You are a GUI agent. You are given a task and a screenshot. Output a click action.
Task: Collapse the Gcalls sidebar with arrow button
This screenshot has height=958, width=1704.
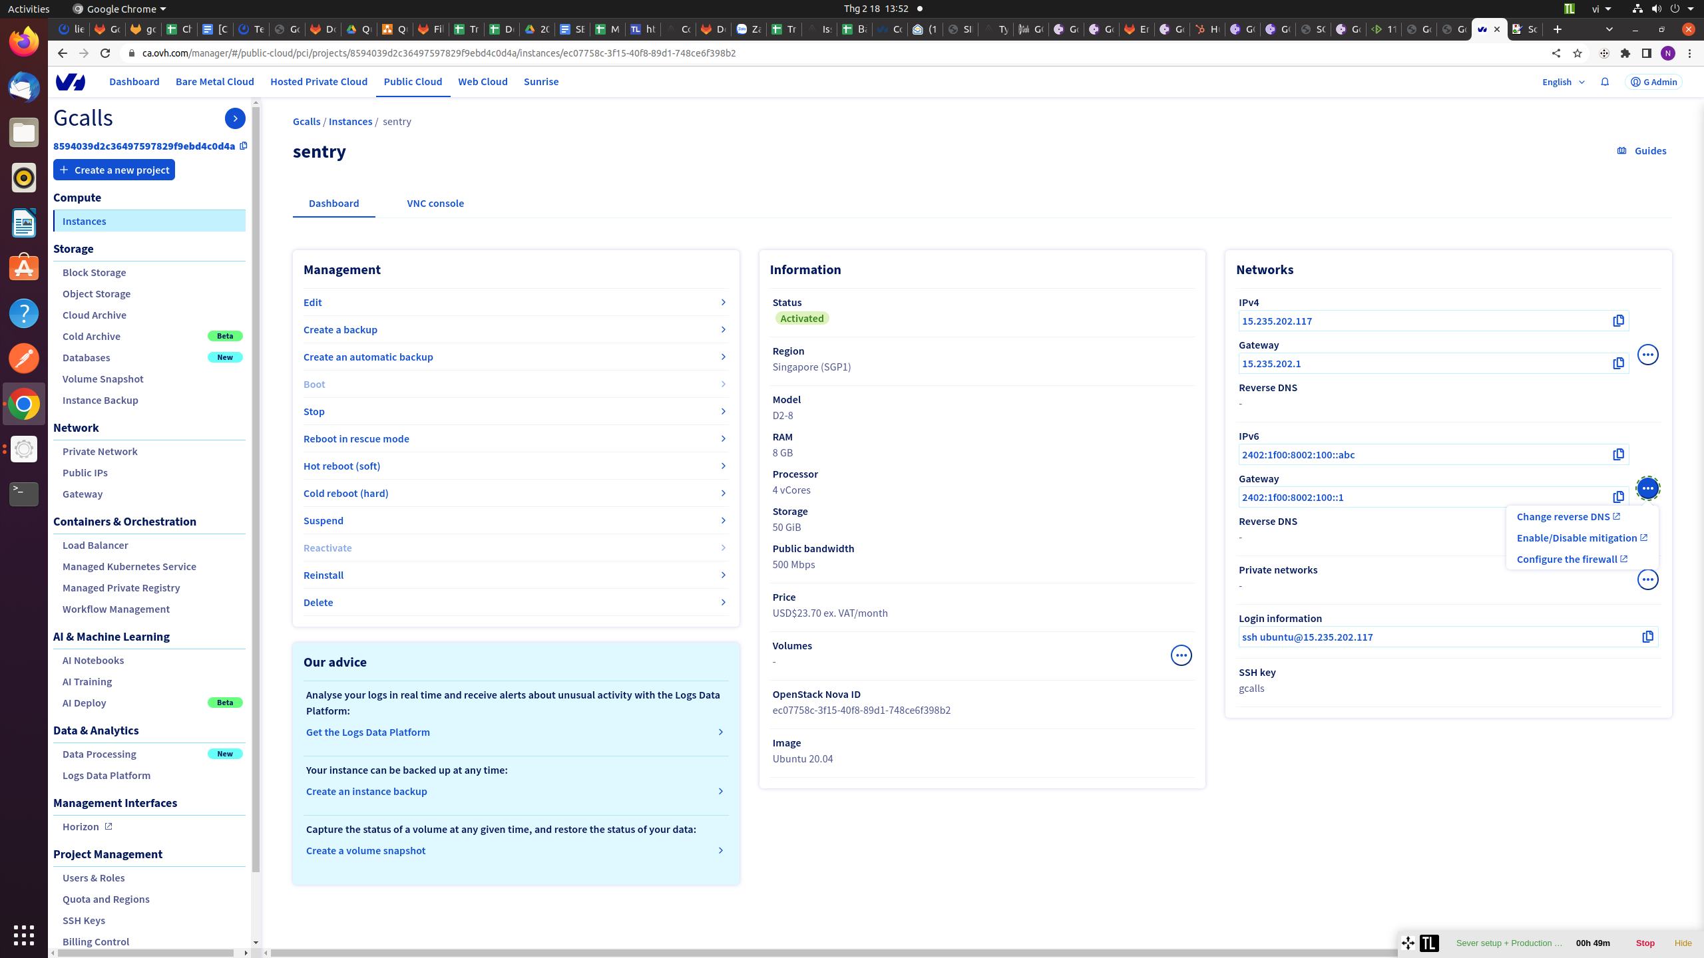coord(235,118)
